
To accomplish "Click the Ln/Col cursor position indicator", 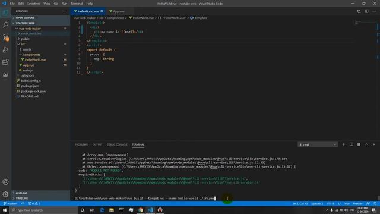I will point(300,203).
